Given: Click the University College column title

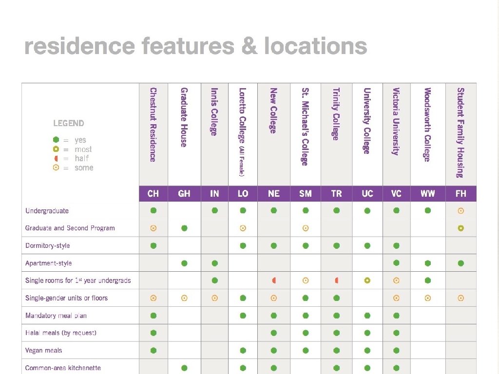Looking at the screenshot, I should coord(366,121).
